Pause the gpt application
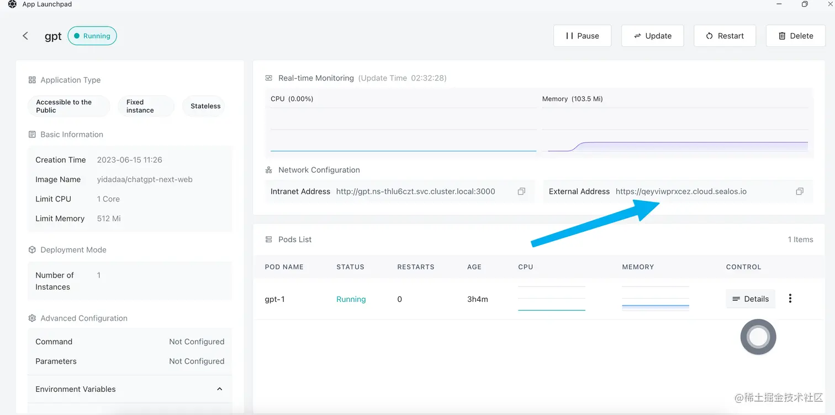 click(582, 36)
